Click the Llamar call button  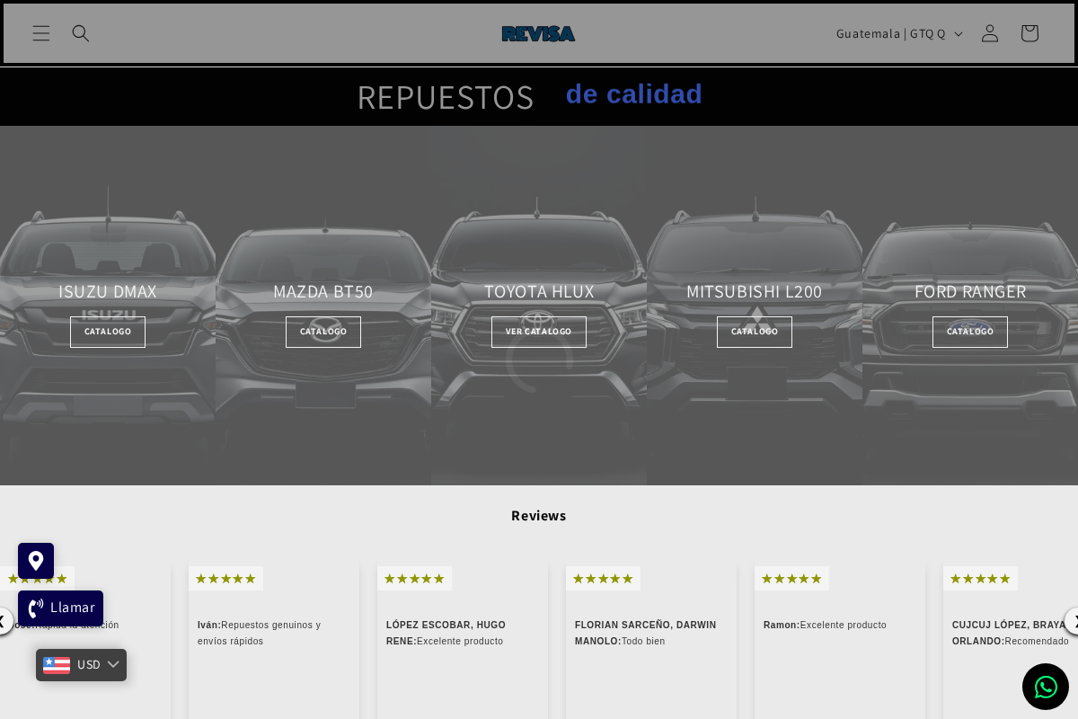60,608
